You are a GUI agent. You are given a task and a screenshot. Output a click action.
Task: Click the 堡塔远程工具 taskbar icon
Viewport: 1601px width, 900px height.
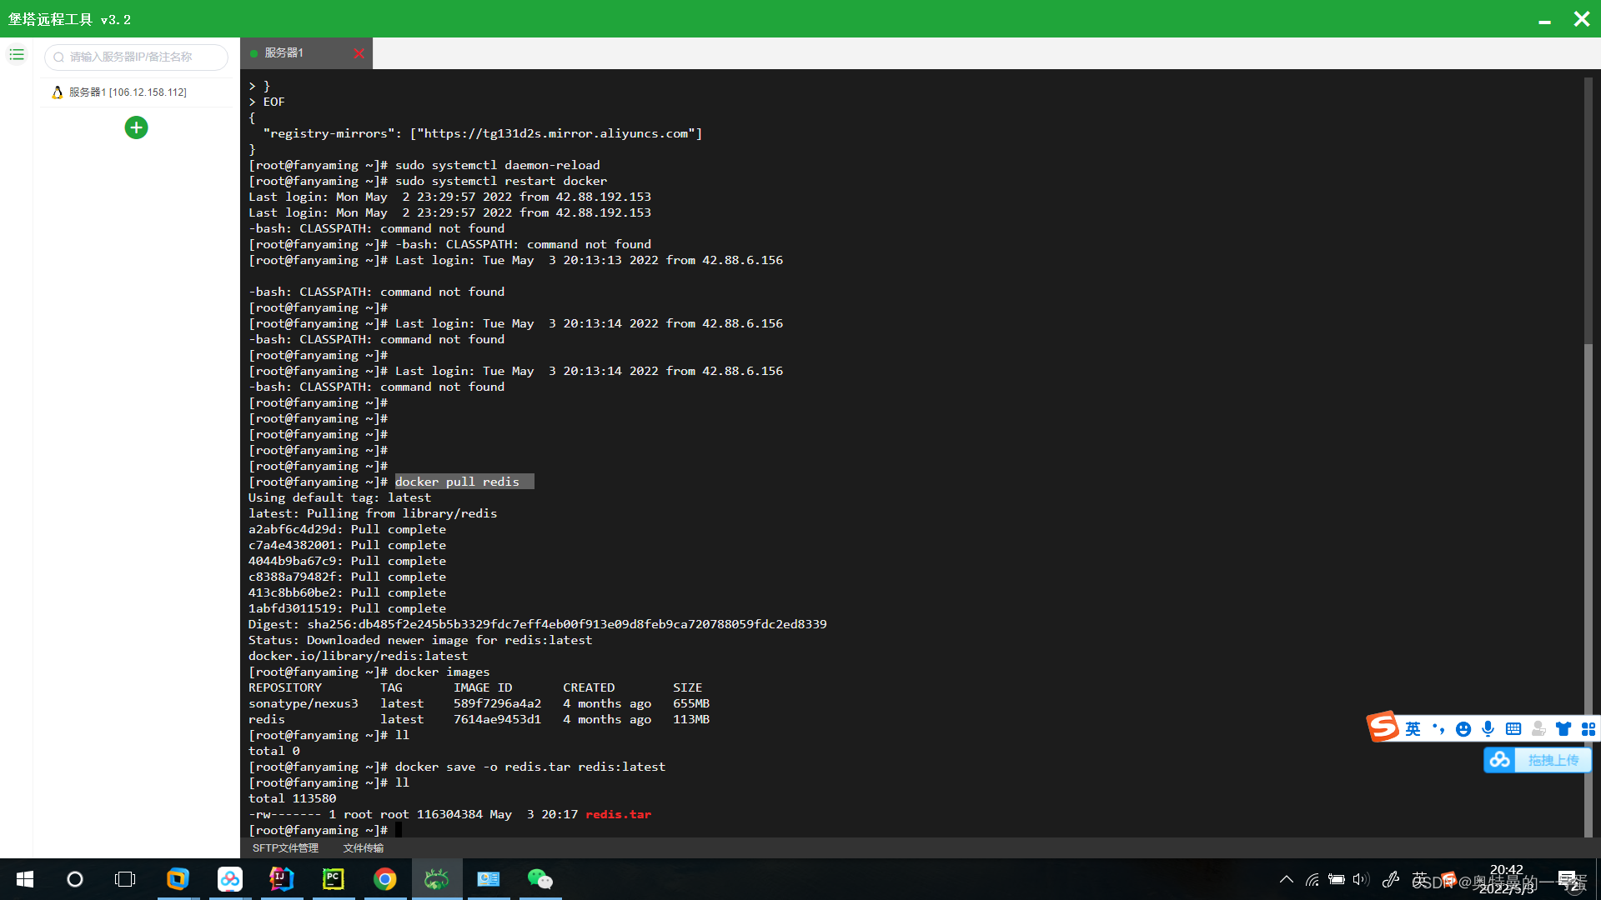click(437, 879)
